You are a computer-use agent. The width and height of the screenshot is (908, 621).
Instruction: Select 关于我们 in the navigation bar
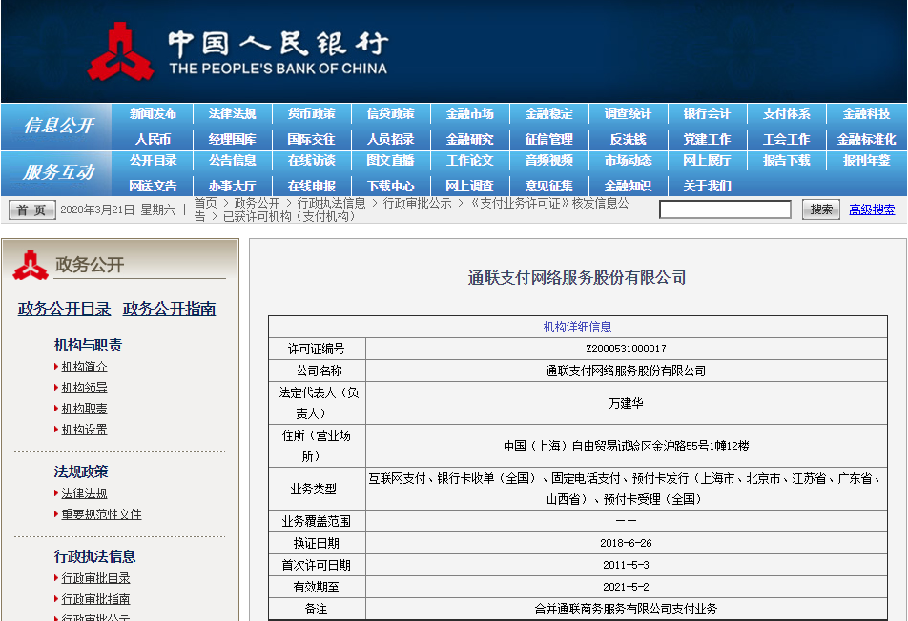pyautogui.click(x=707, y=186)
